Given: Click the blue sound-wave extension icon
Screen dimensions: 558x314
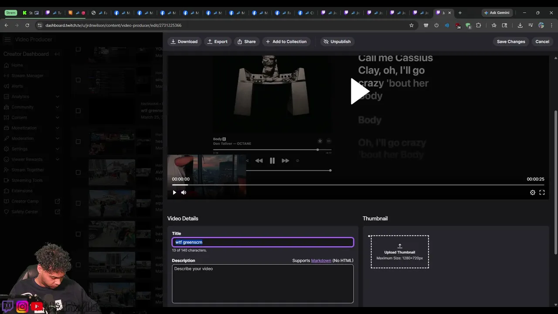Looking at the screenshot, I should [447, 25].
